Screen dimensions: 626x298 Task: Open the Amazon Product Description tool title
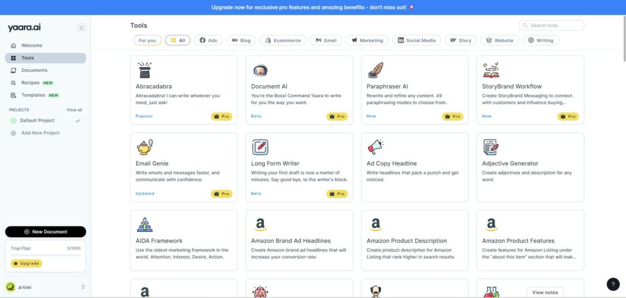pyautogui.click(x=407, y=241)
